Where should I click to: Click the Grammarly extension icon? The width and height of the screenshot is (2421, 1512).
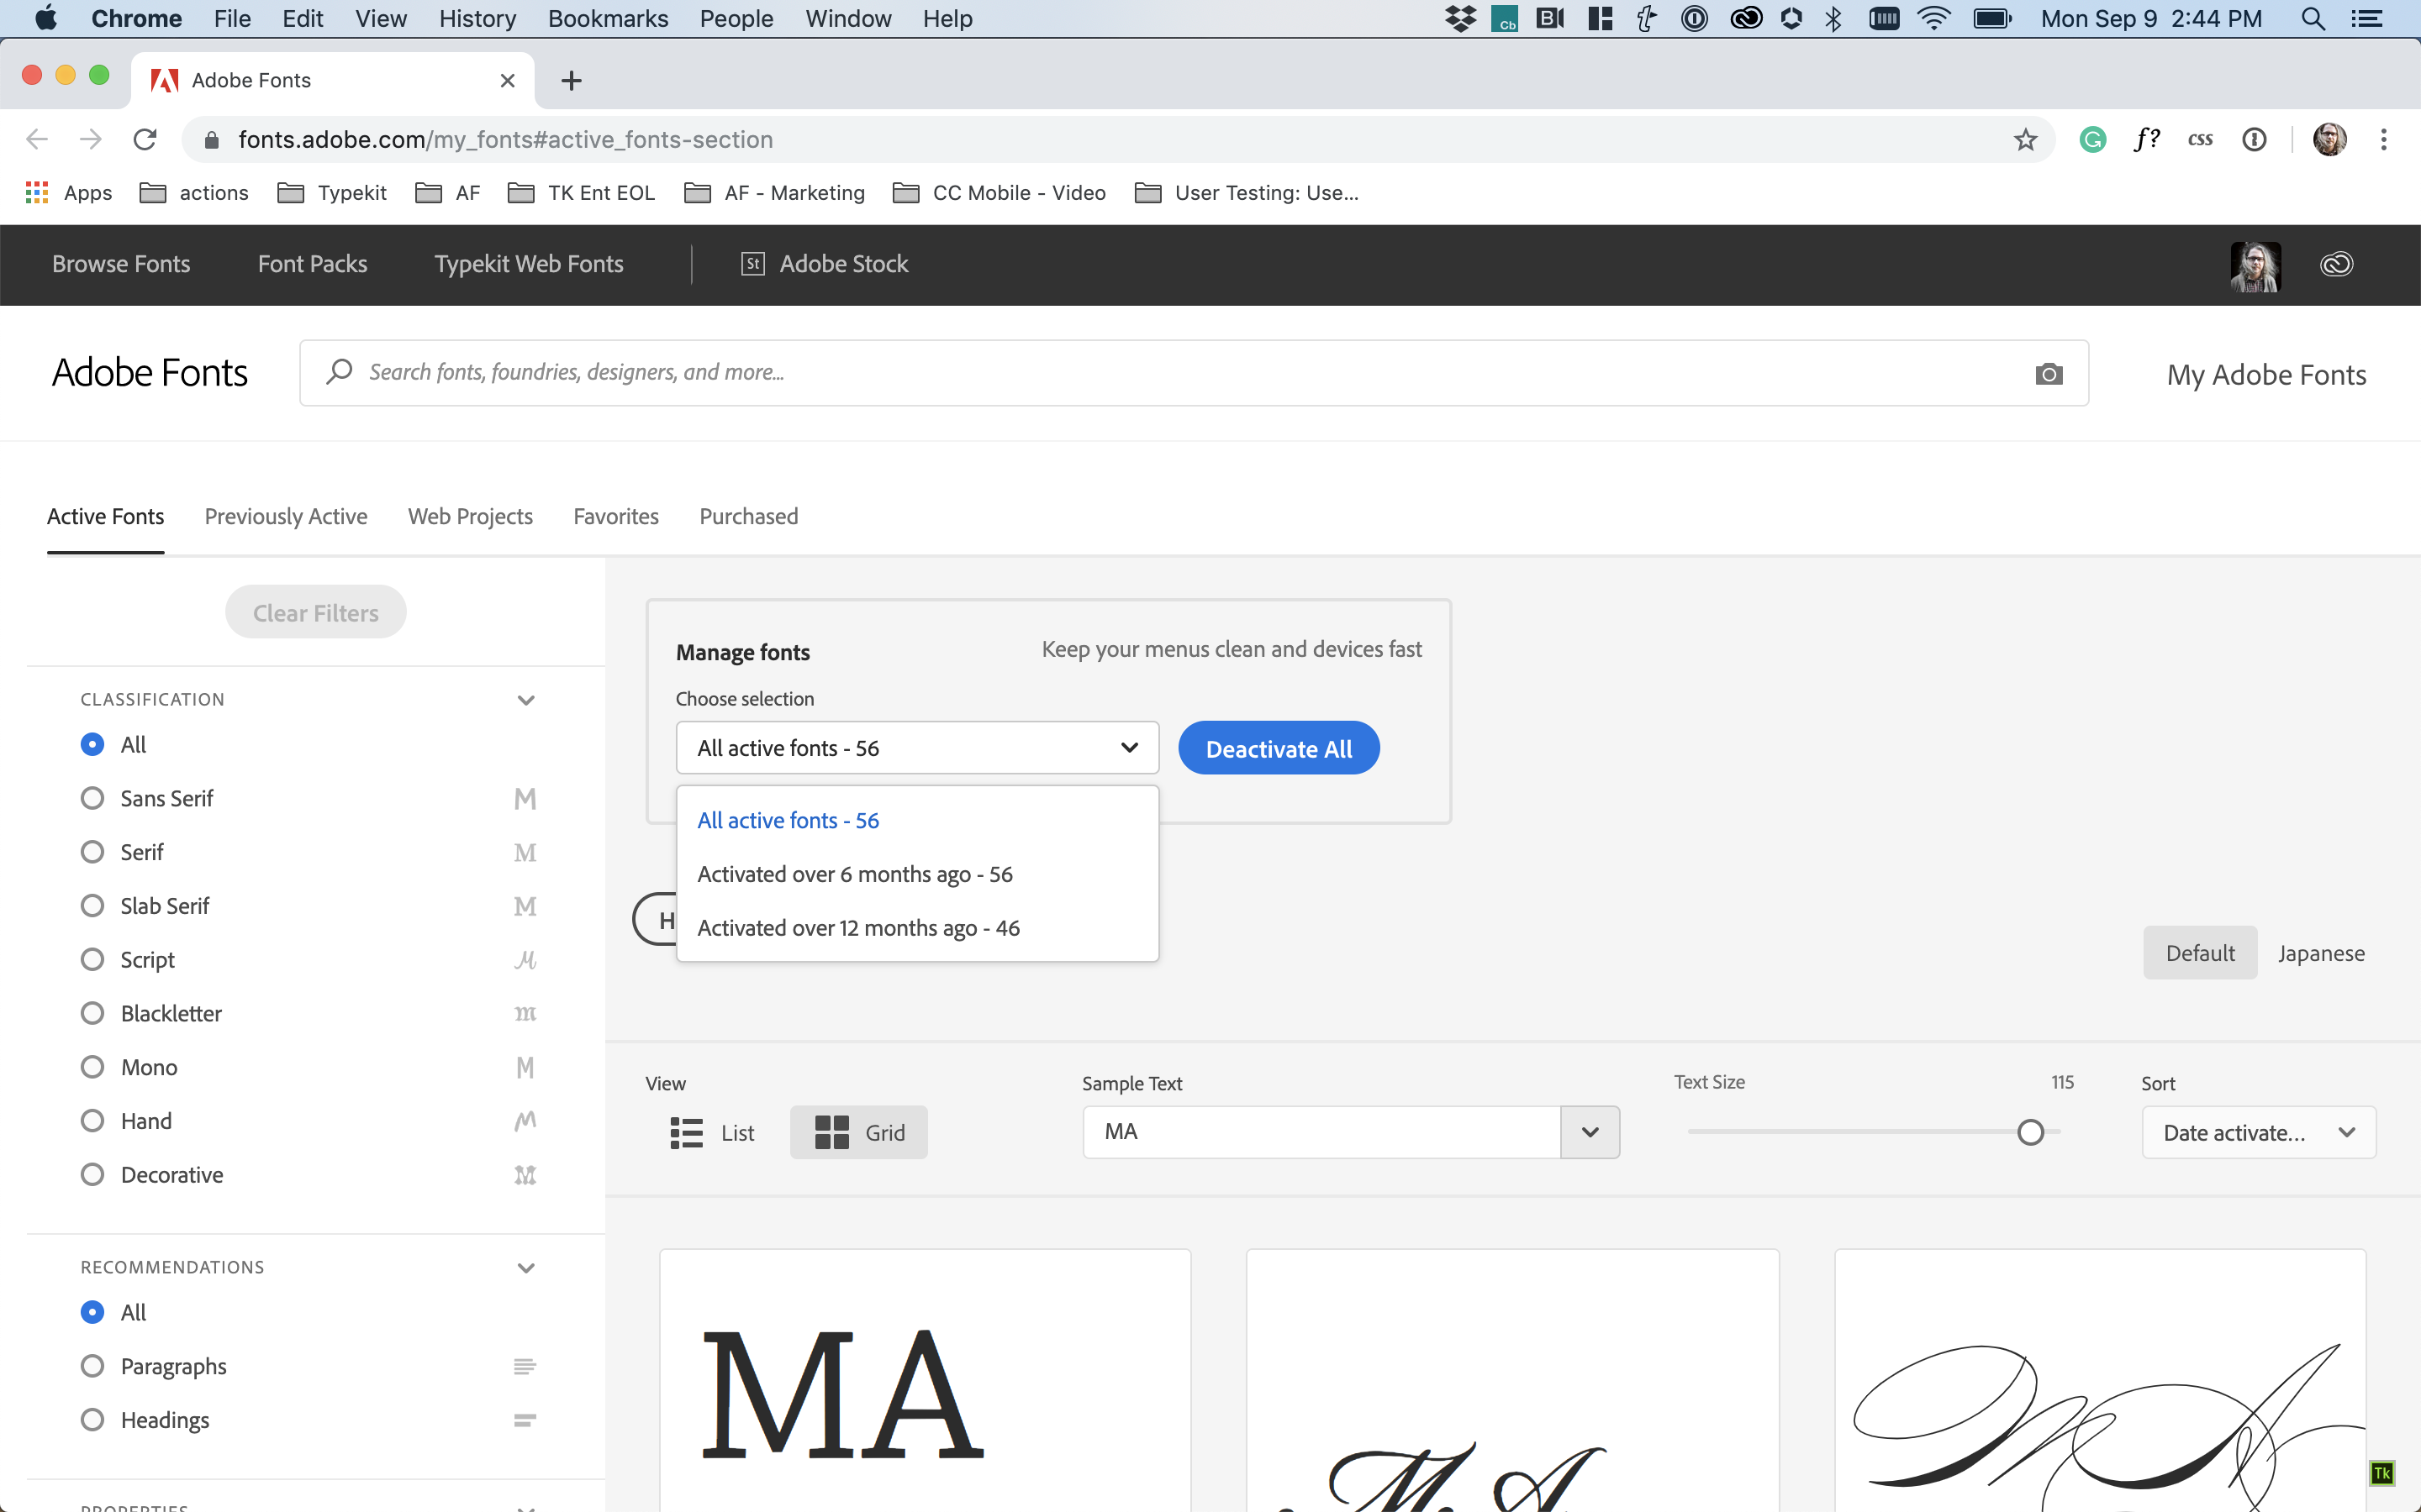pyautogui.click(x=2091, y=140)
